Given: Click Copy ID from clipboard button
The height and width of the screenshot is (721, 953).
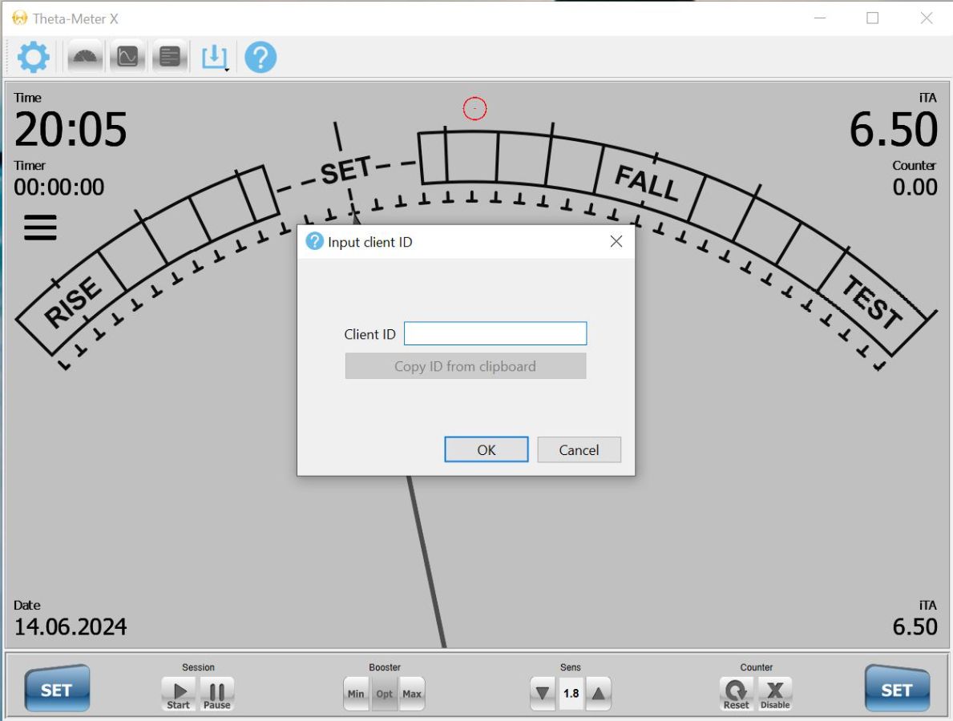Looking at the screenshot, I should pos(466,366).
